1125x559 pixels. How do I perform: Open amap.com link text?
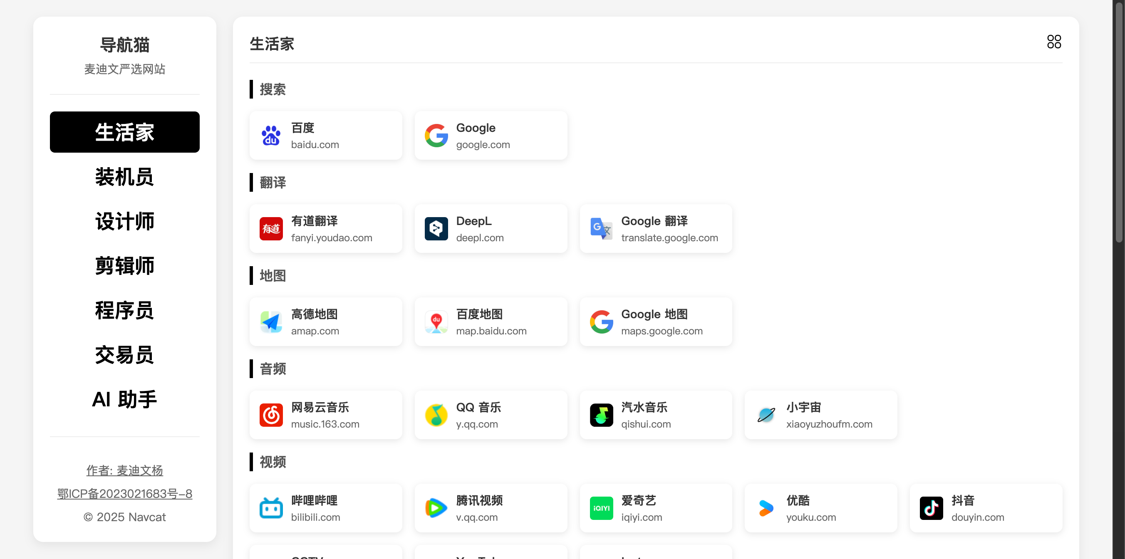(315, 331)
